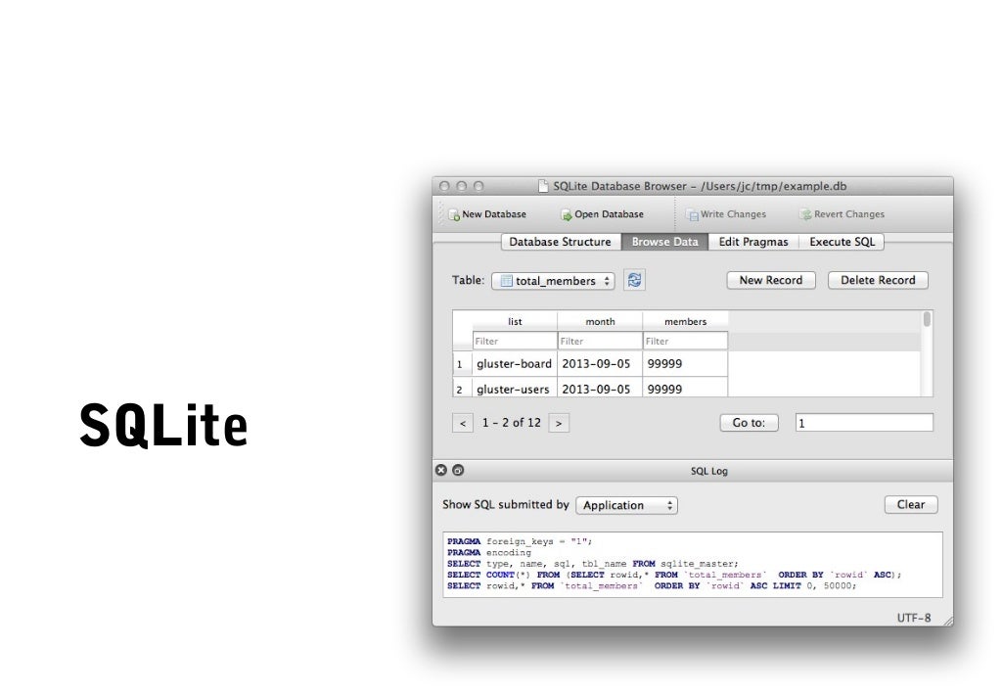The image size is (1002, 694).
Task: Close the SQL Log panel with the X icon
Action: 441,471
